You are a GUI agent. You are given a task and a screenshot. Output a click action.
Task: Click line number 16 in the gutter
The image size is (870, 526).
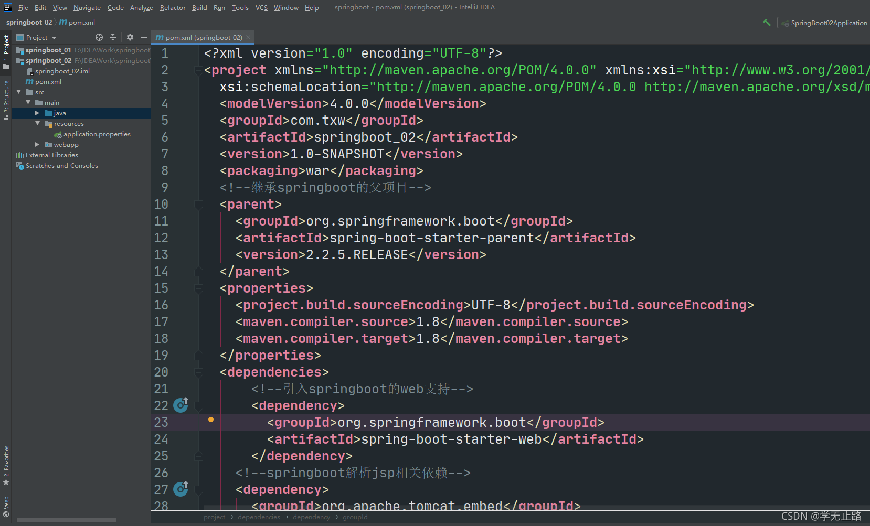pyautogui.click(x=161, y=305)
